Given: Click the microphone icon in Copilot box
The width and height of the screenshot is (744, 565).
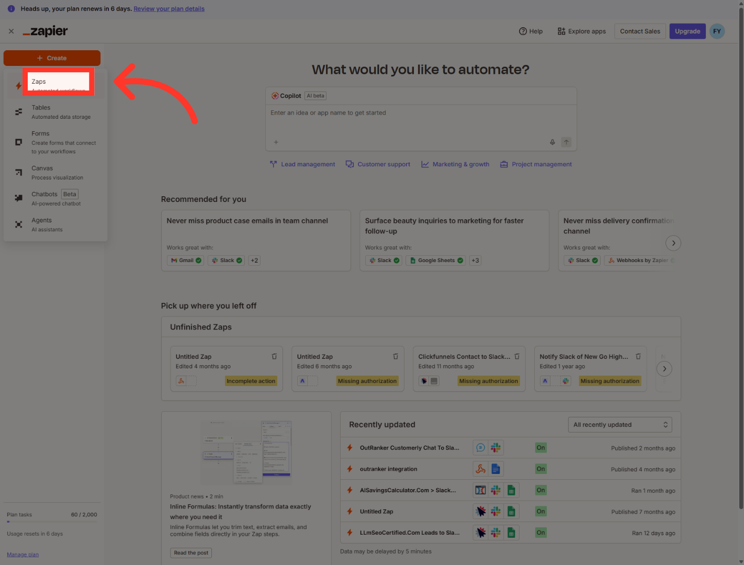Looking at the screenshot, I should tap(552, 142).
